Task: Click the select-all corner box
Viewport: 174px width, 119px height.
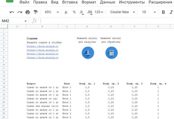Action: 4,26
